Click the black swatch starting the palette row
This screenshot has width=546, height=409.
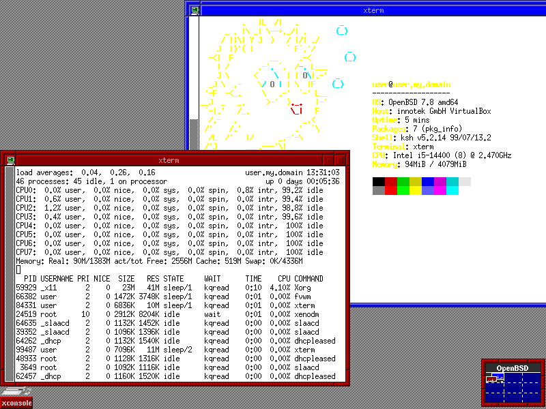[379, 181]
